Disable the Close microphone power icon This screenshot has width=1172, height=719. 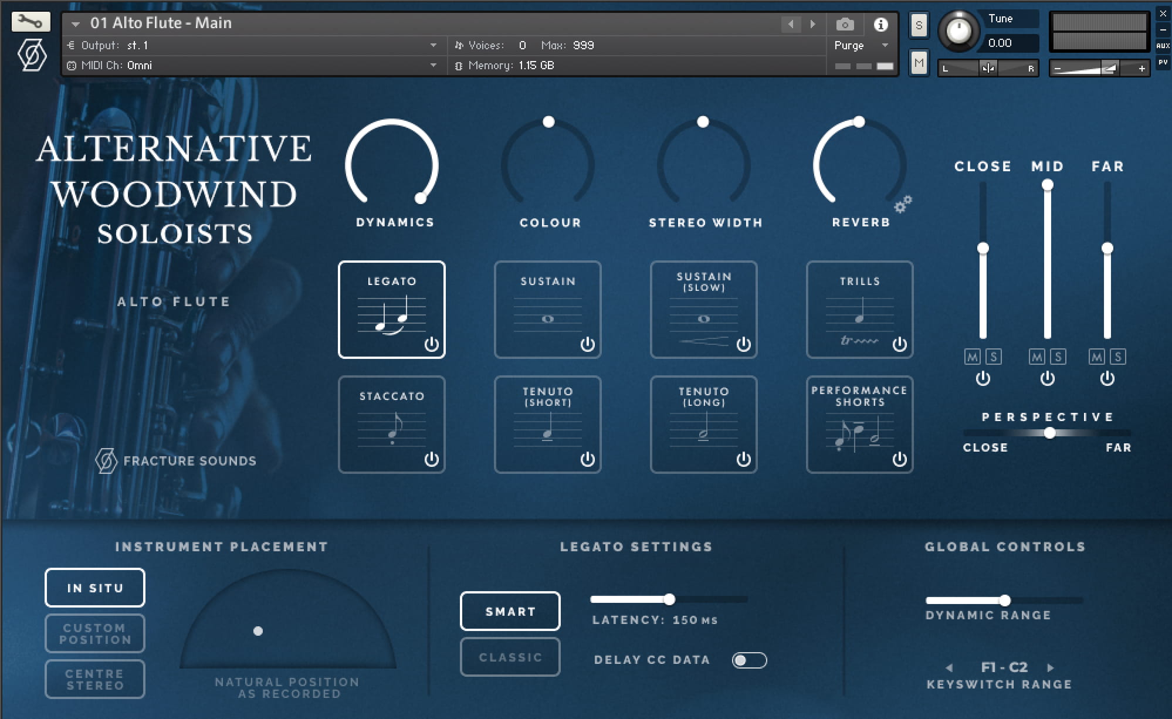pyautogui.click(x=983, y=379)
